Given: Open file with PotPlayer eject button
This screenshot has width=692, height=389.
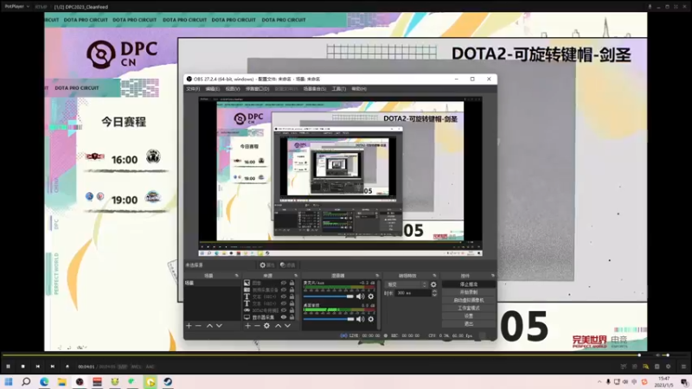Looking at the screenshot, I should (x=67, y=367).
